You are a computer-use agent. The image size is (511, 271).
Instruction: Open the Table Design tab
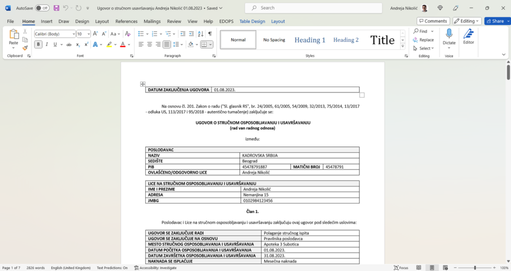pos(252,21)
